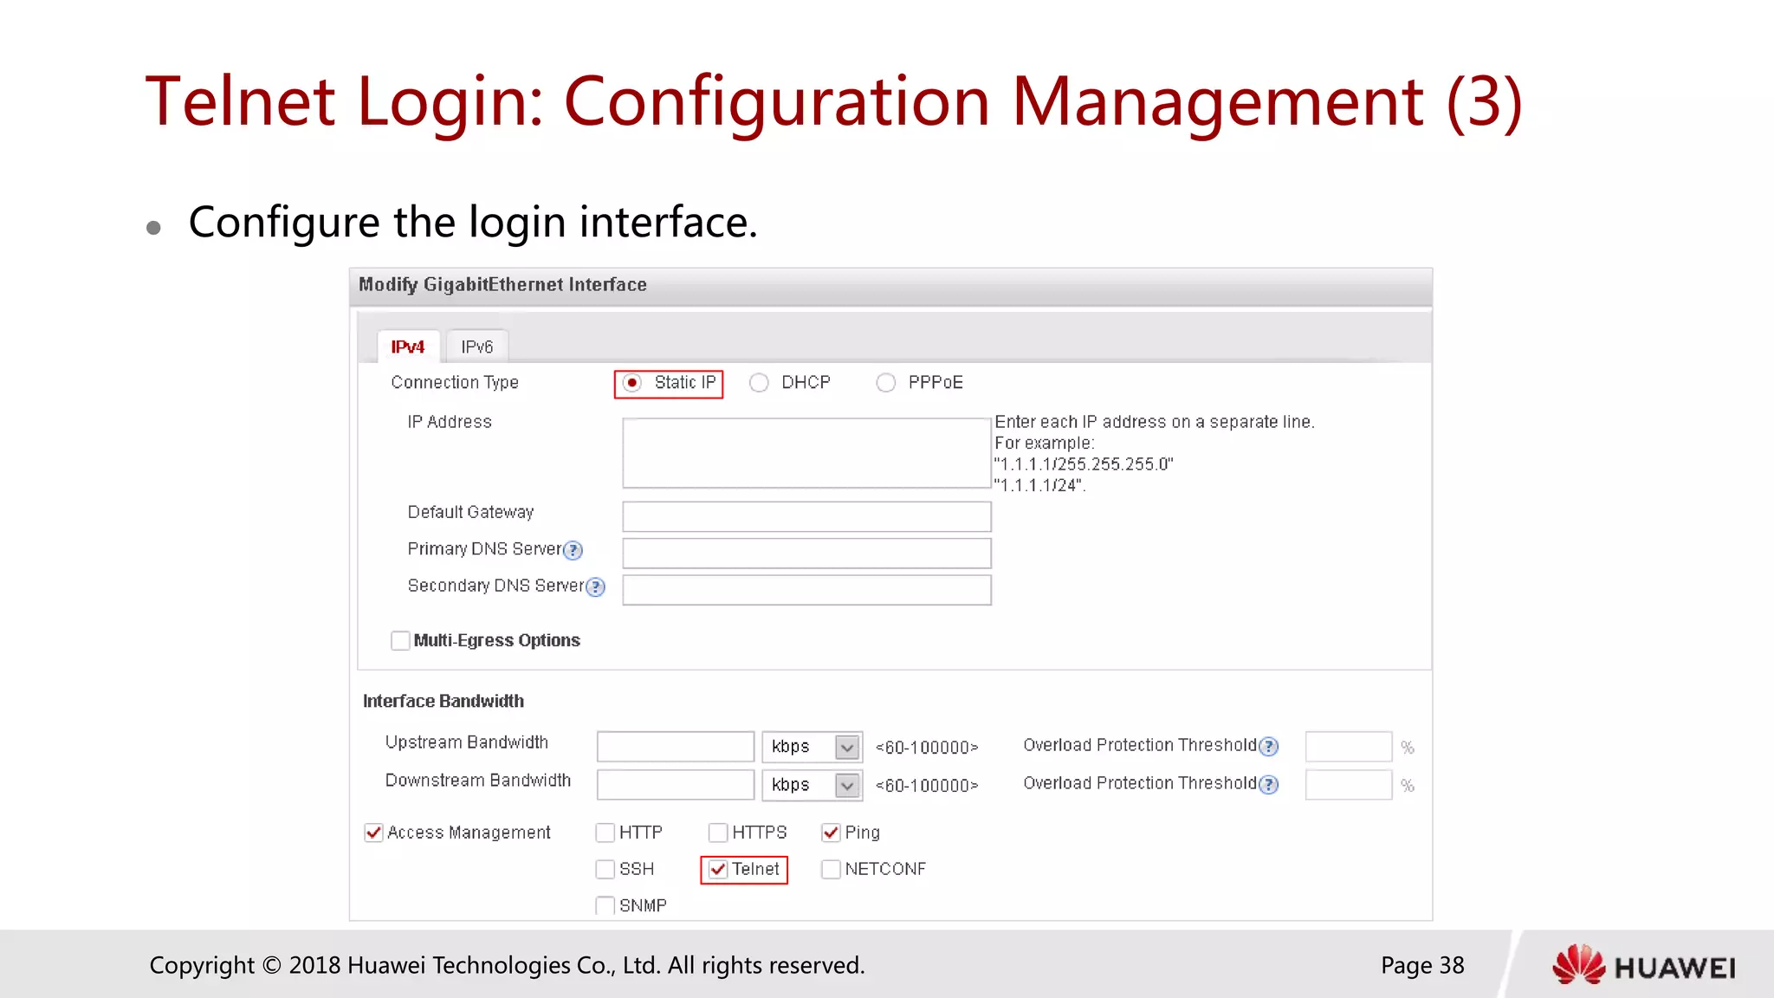Select the DHCP connection type

click(x=759, y=383)
